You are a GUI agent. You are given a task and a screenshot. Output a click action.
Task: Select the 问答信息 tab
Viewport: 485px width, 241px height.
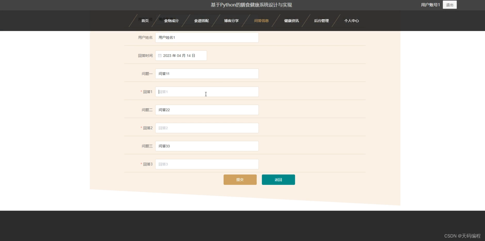(261, 21)
